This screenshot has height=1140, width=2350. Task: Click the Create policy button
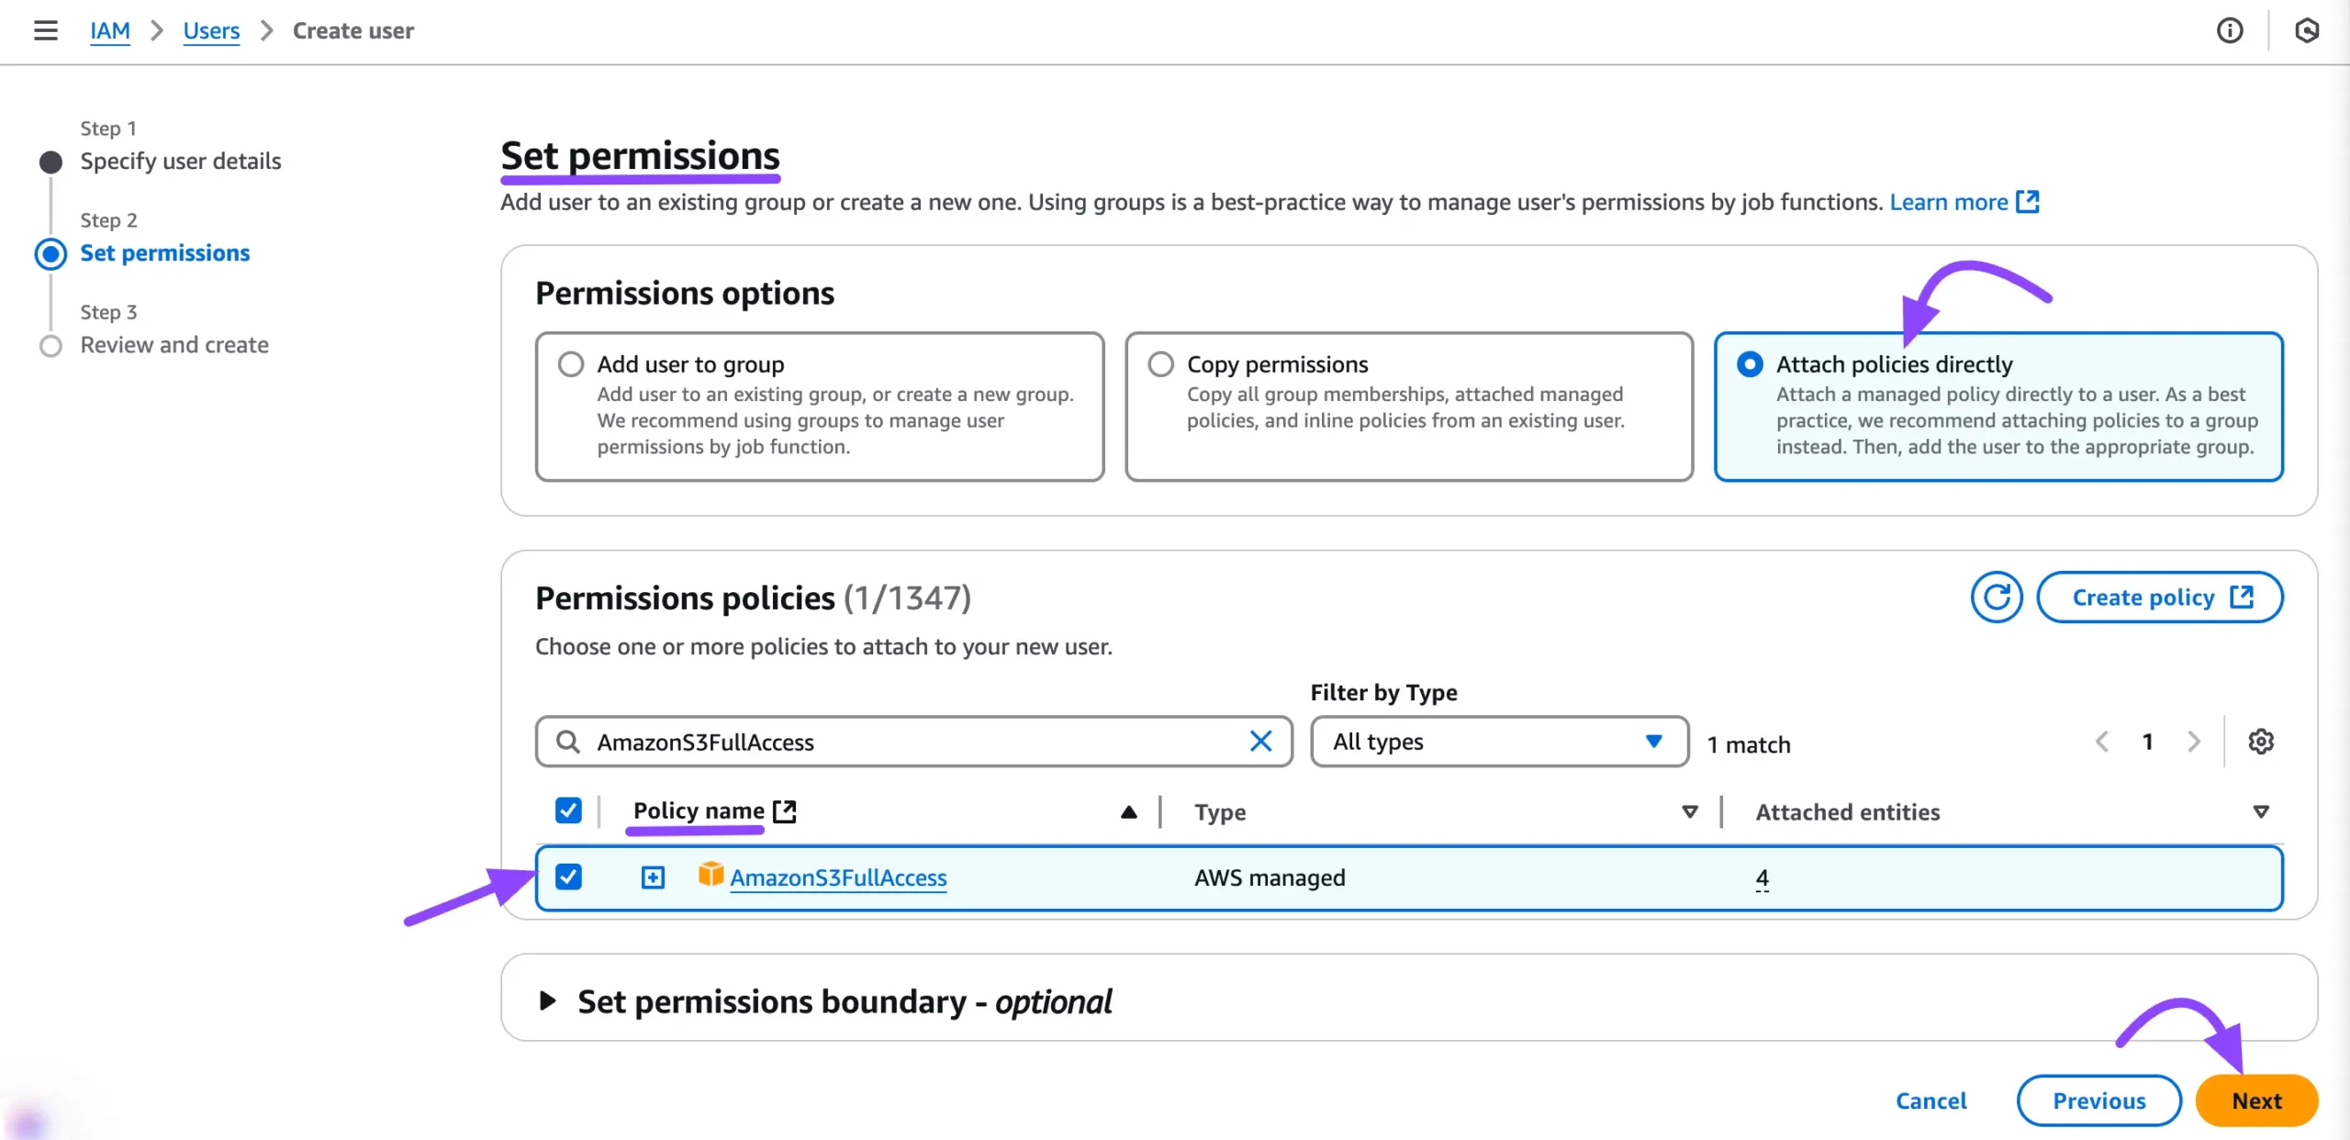coord(2160,598)
